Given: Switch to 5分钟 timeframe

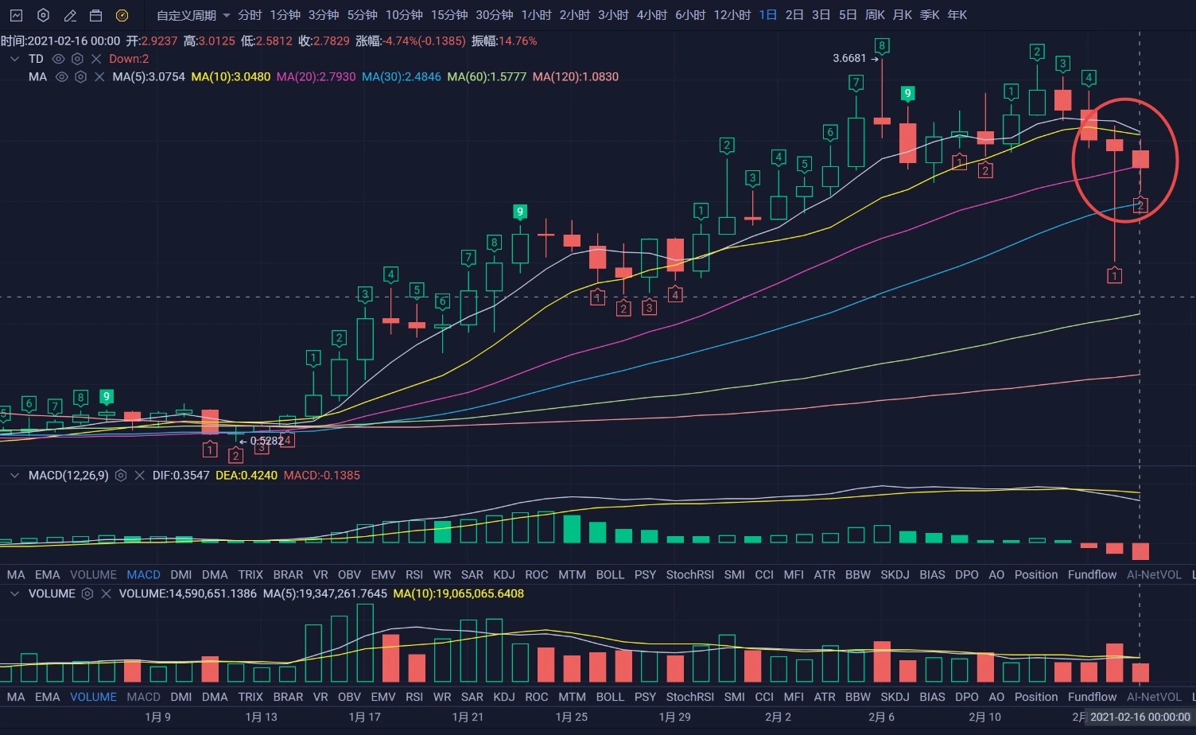Looking at the screenshot, I should (362, 15).
